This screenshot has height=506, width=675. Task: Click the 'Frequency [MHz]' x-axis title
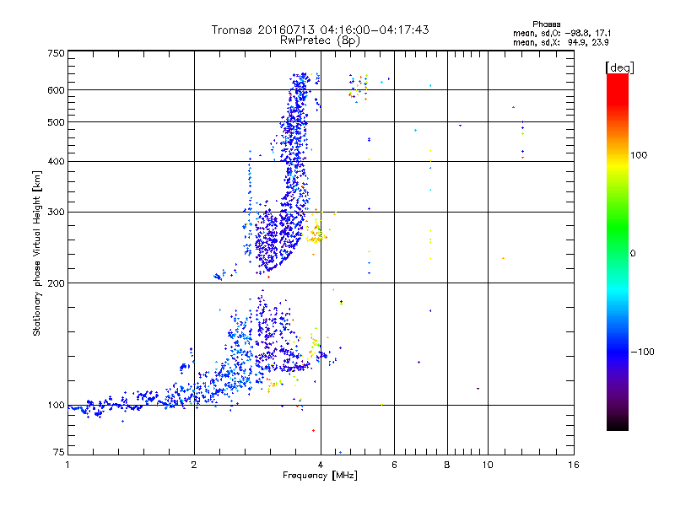coord(320,476)
